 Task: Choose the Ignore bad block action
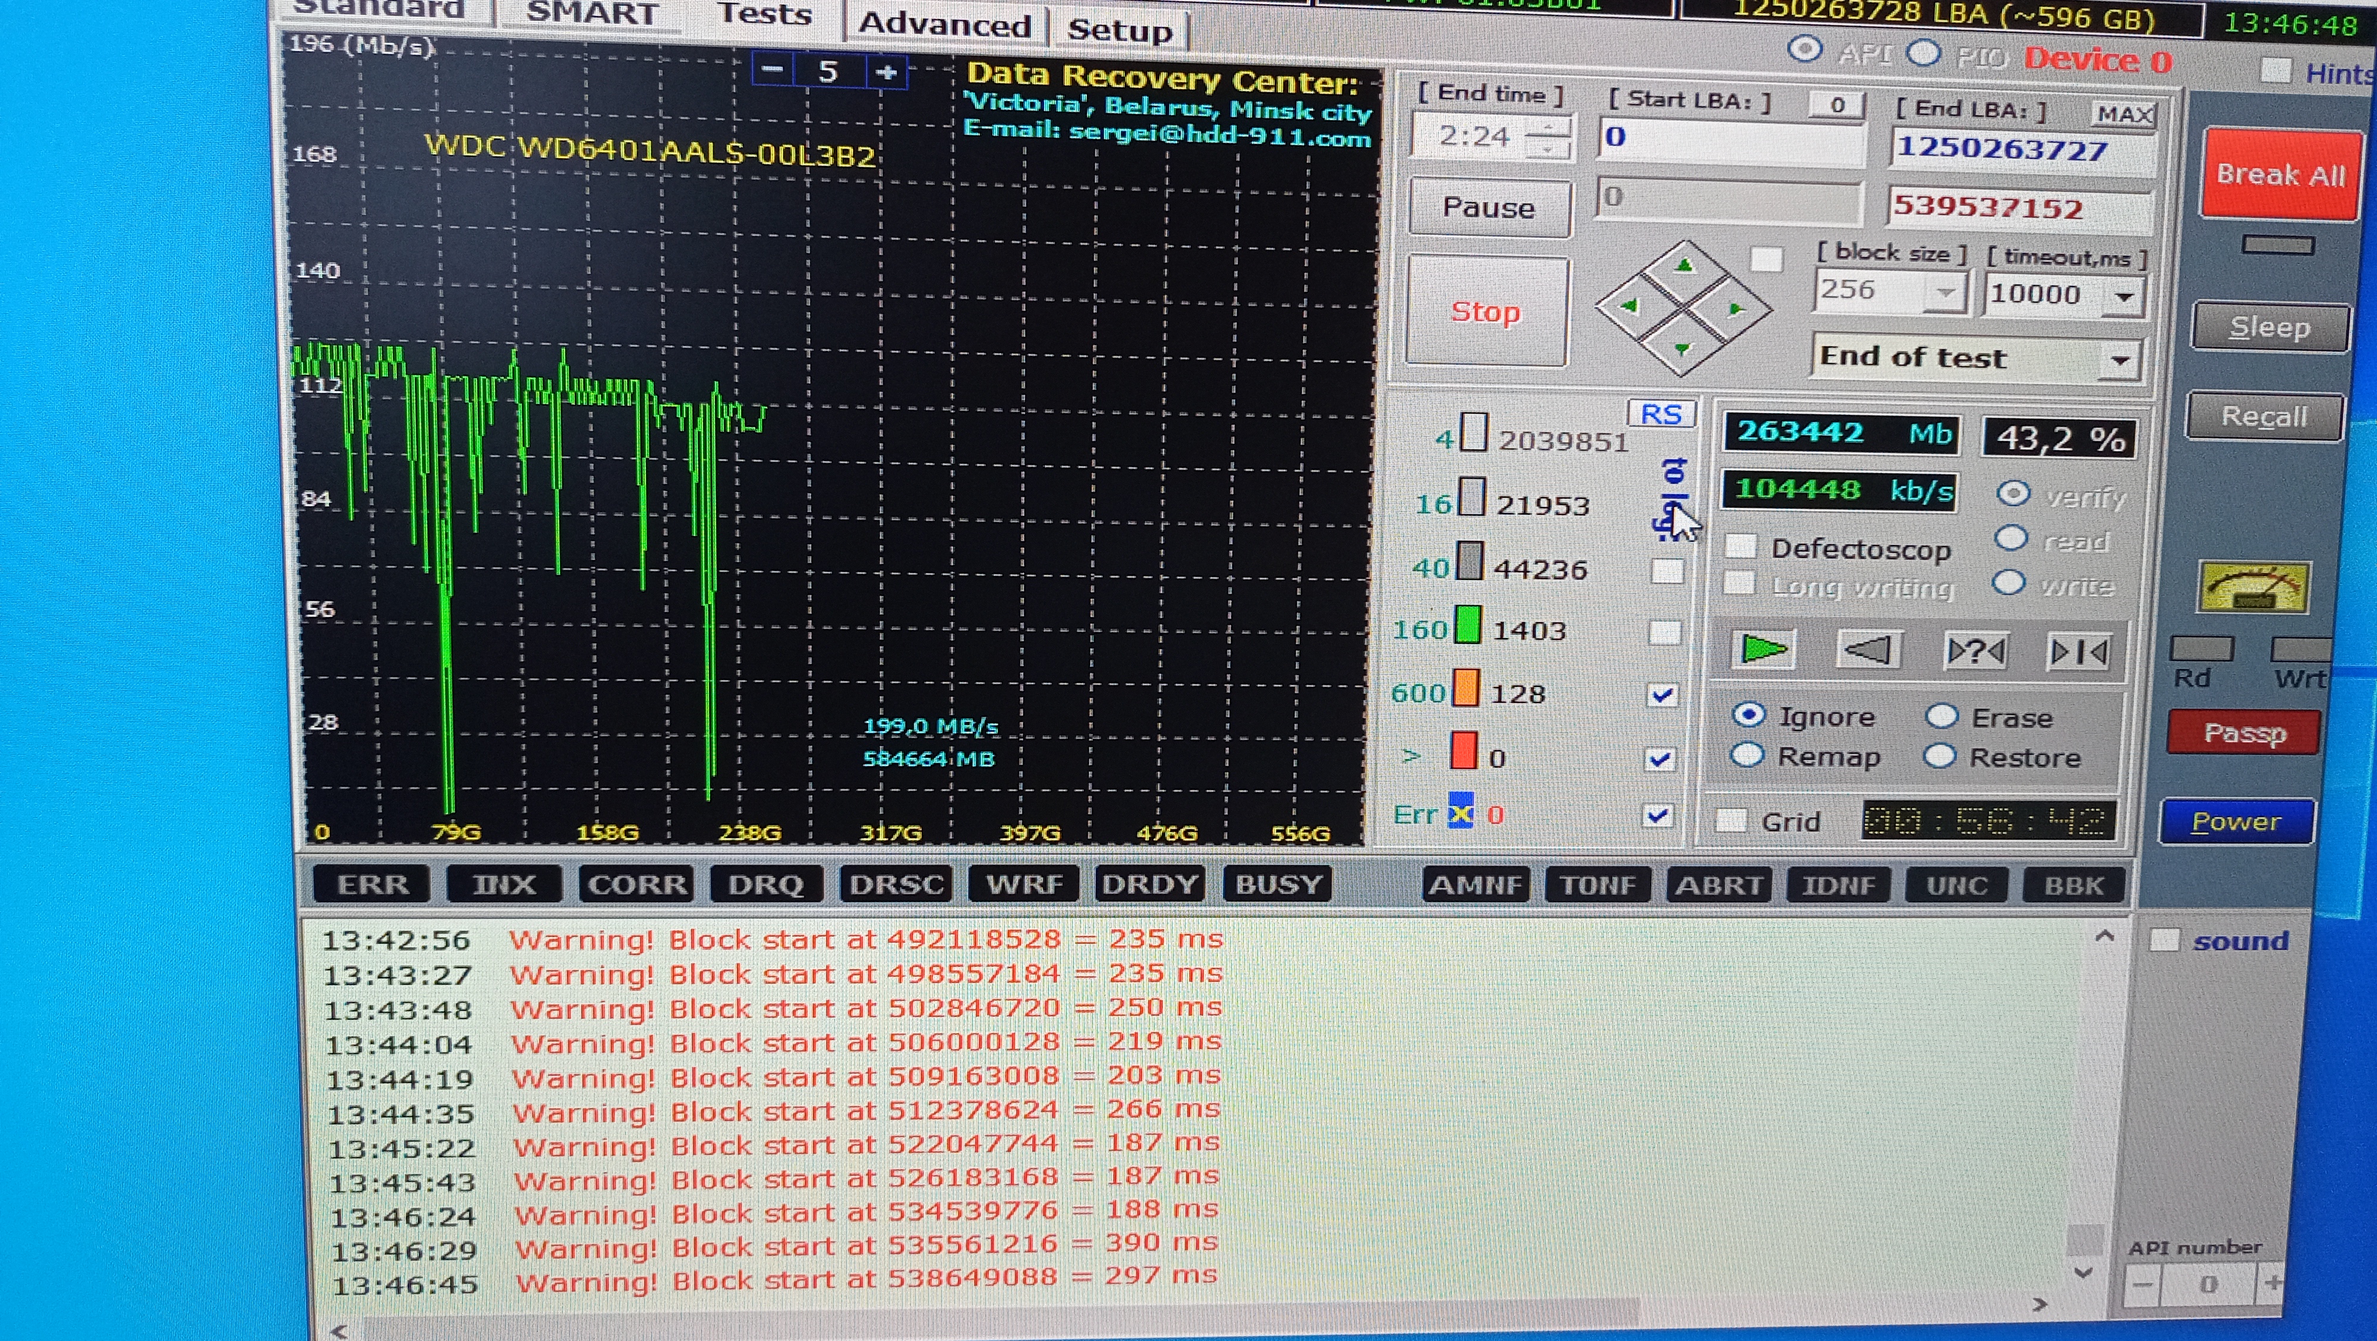1749,715
